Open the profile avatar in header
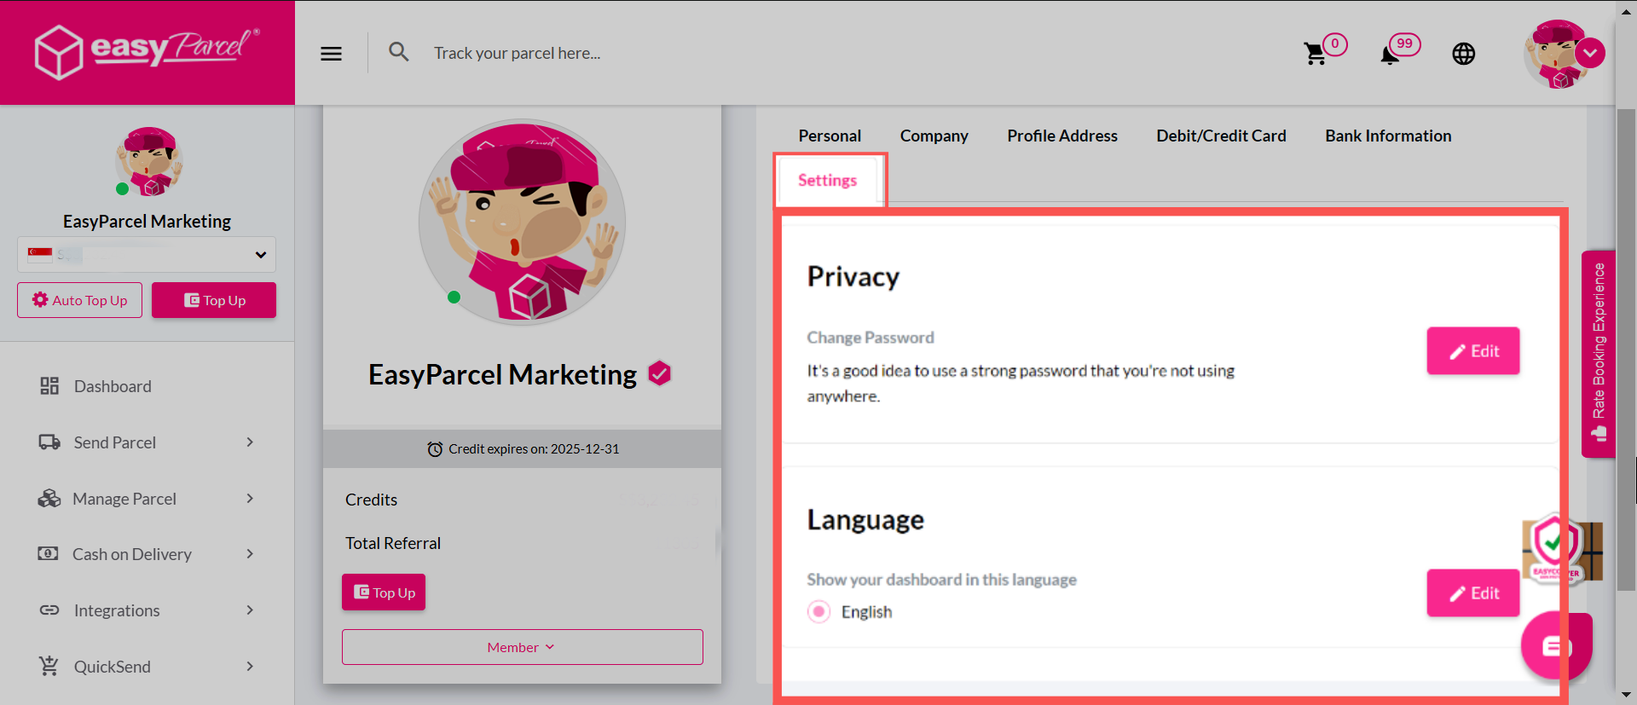Screen dimensions: 1637x705 [x=1557, y=54]
